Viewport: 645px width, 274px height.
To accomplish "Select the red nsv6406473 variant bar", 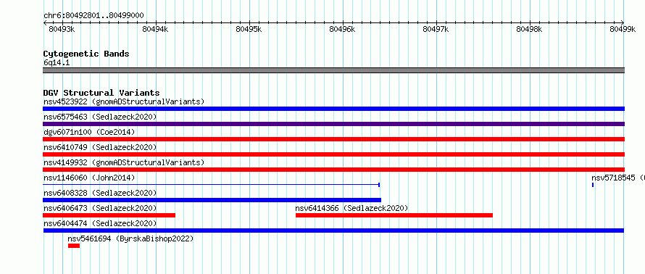I will coord(109,215).
